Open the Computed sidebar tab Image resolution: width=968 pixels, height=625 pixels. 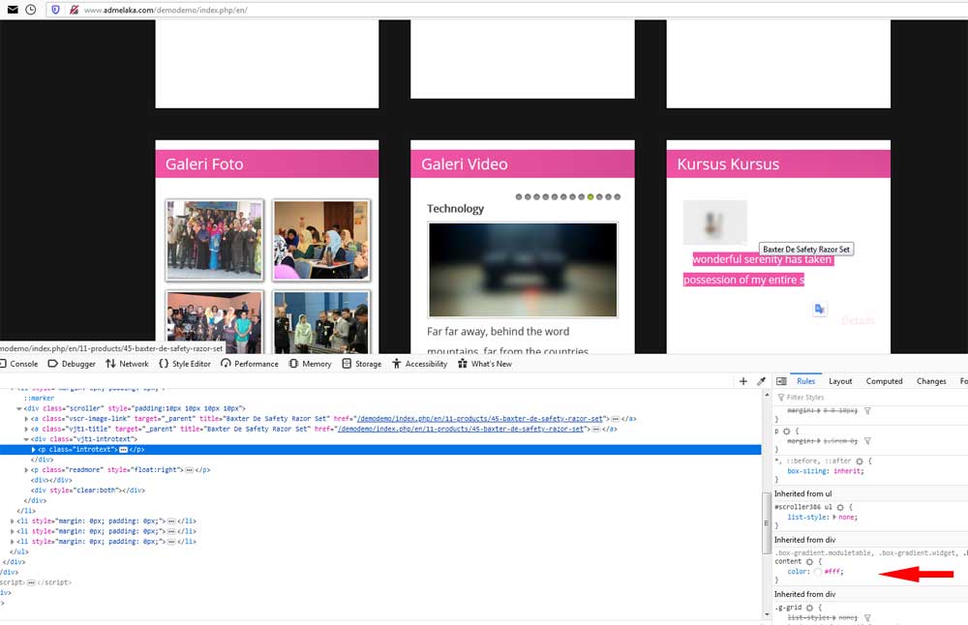click(x=884, y=381)
